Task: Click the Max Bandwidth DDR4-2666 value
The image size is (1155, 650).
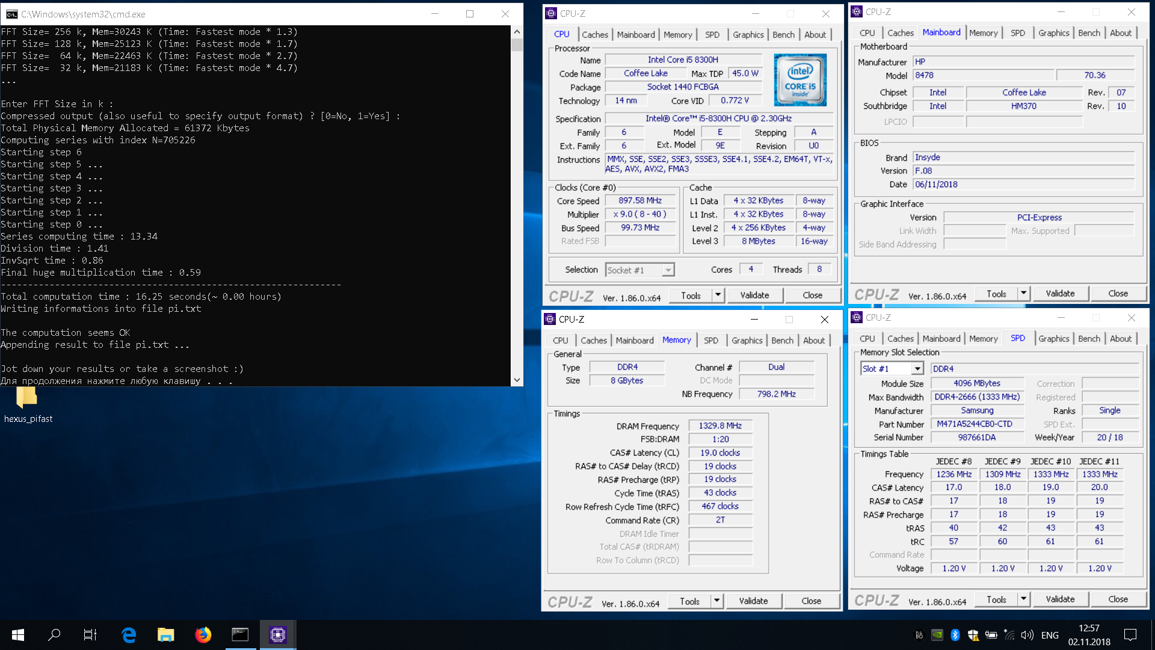Action: (x=977, y=397)
